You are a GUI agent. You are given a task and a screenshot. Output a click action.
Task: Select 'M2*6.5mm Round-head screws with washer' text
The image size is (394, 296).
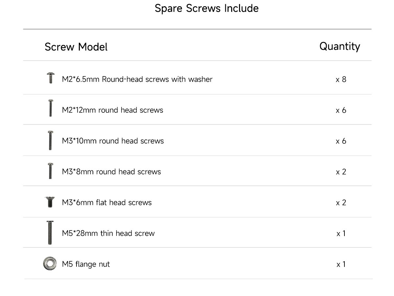137,79
